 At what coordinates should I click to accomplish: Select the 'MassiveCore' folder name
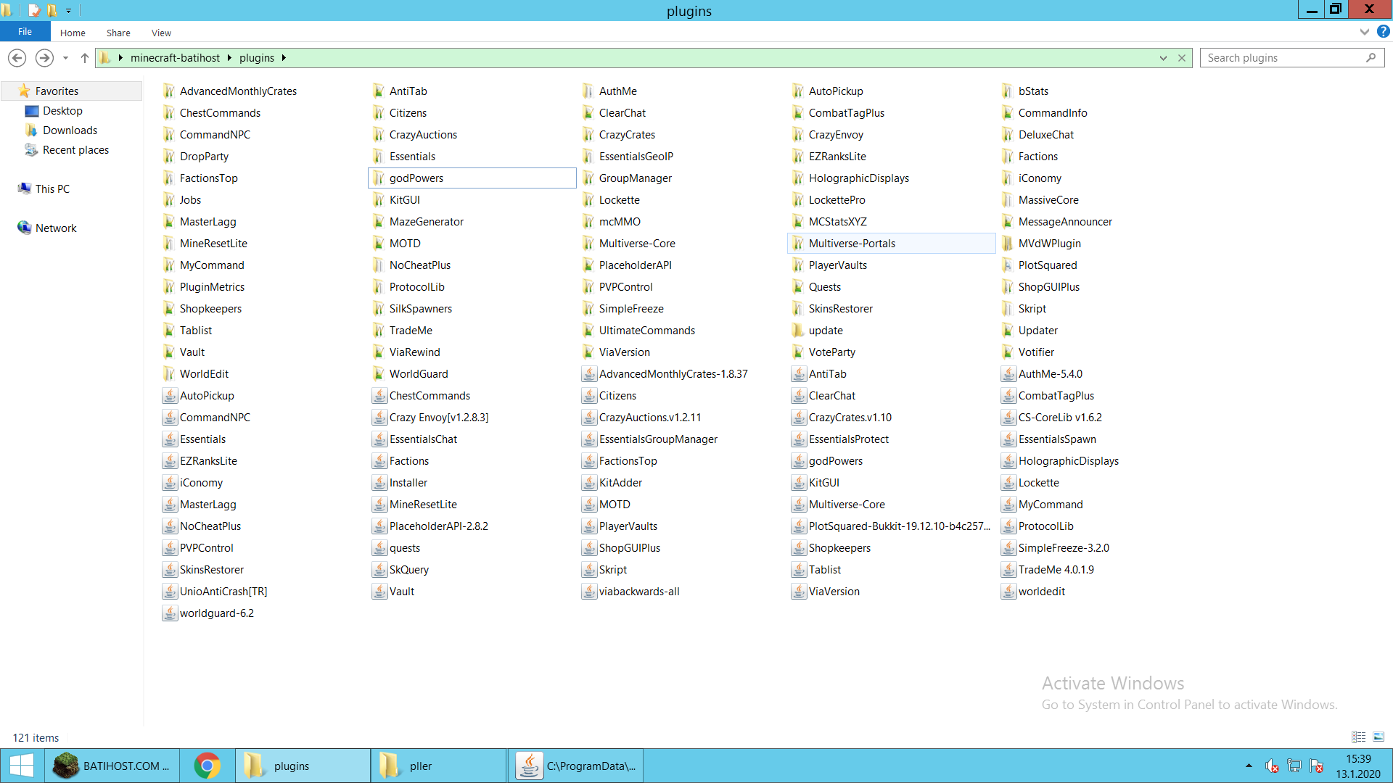coord(1048,200)
